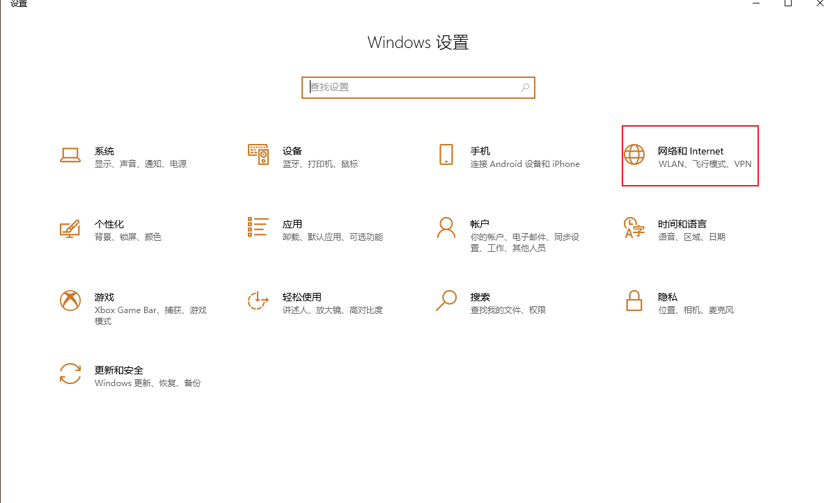The height and width of the screenshot is (503, 832).
Task: Click the '连接 Android 设备和 iPhone' text
Action: (525, 164)
